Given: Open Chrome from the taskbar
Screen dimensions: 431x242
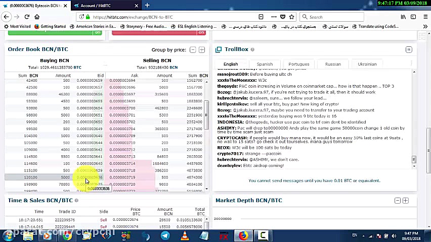Looking at the screenshot, I should tap(67, 235).
